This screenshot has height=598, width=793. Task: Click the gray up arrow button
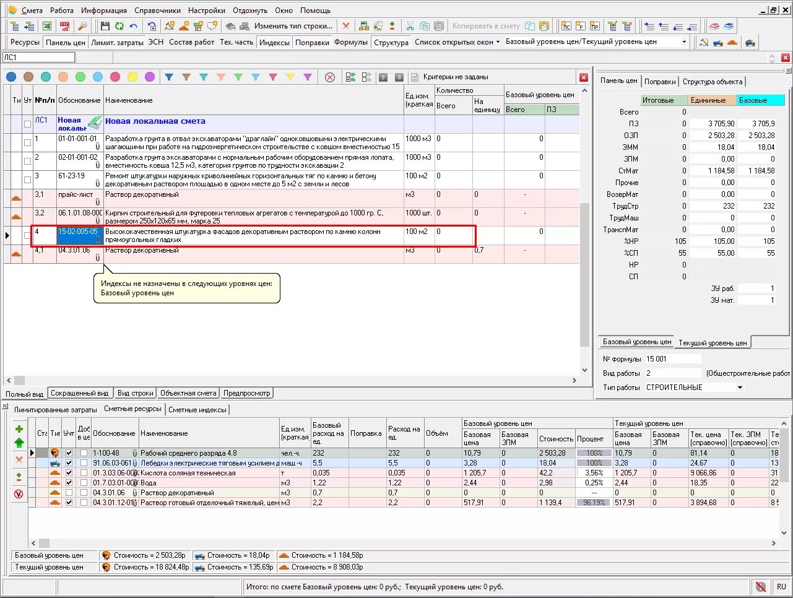tap(383, 77)
